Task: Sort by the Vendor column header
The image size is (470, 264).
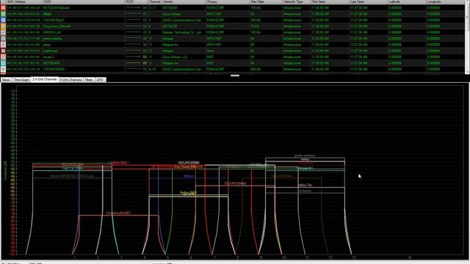Action: pos(184,1)
